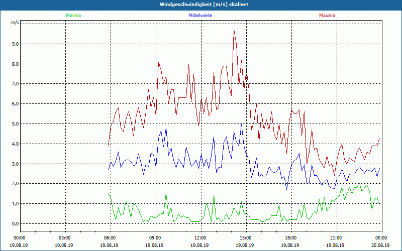402x251 pixels.
Task: Select the 7,0 value on the y-axis
Action: click(14, 84)
